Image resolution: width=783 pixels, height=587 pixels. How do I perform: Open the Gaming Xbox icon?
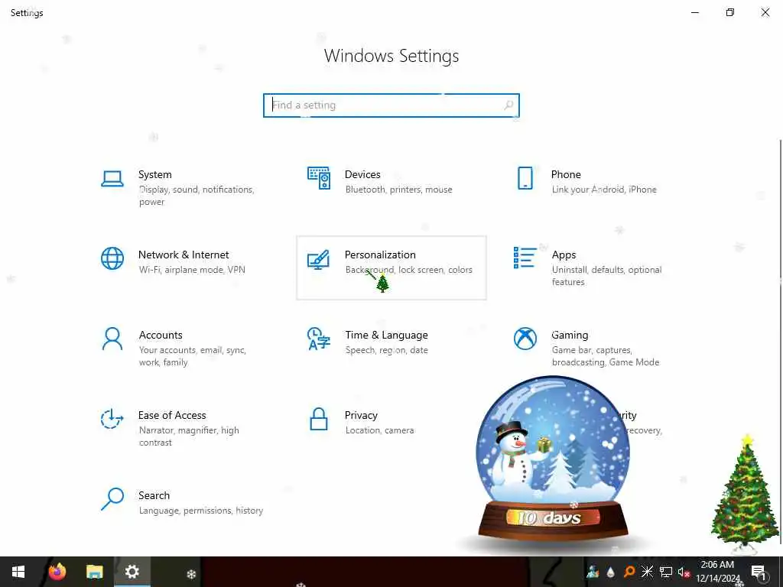[525, 339]
